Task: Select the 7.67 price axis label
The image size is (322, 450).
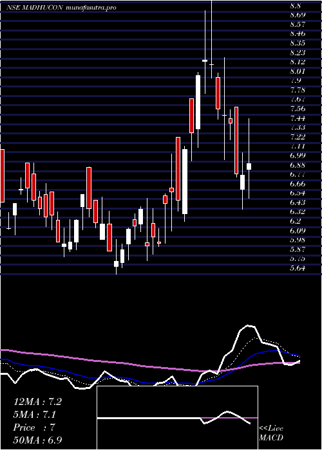Action: point(298,99)
